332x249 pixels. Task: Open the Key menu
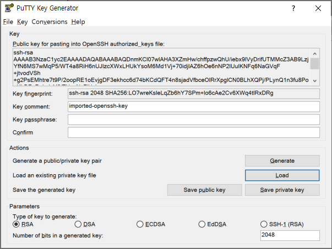coord(22,21)
